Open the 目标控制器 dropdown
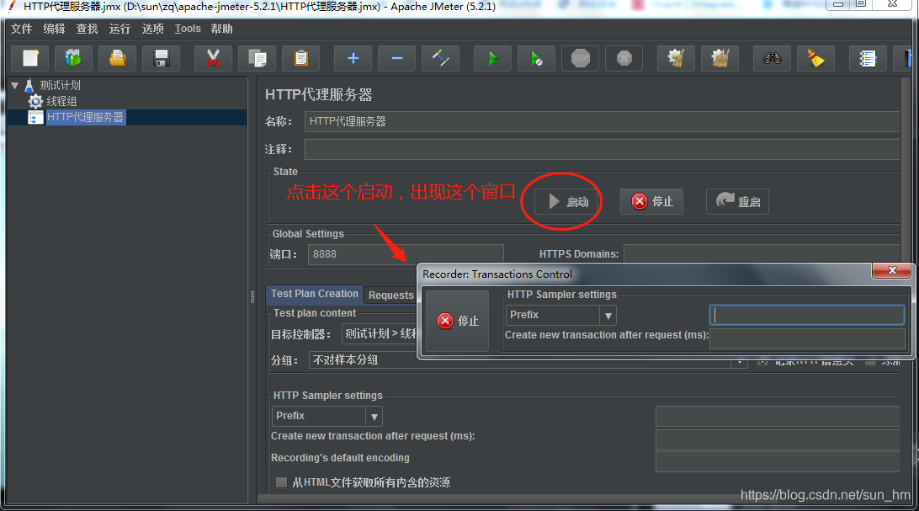Image resolution: width=919 pixels, height=511 pixels. coord(380,334)
